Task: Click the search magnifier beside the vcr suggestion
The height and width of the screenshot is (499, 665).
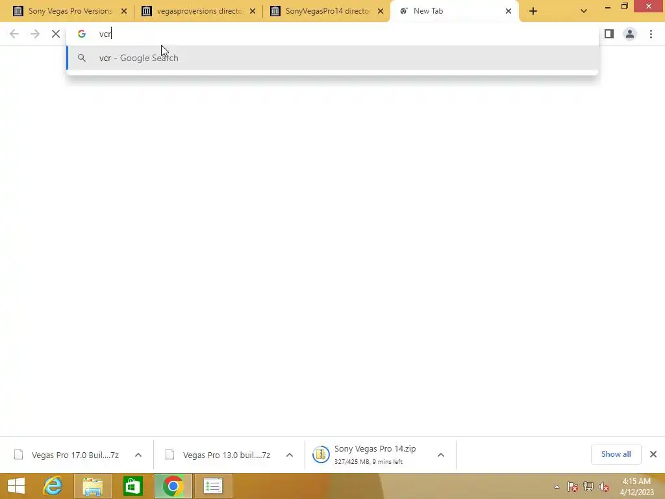Action: [81, 58]
